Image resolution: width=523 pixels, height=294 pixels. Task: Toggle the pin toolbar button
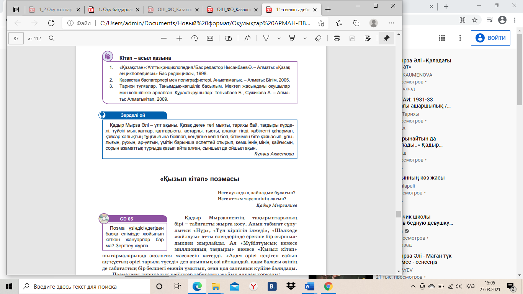coord(386,38)
